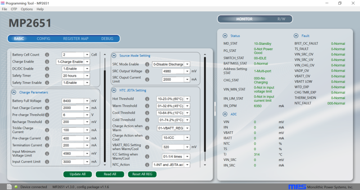Click info icon next to SRC Mode Enable
Image resolution: width=360 pixels, height=190 pixels.
147,64
